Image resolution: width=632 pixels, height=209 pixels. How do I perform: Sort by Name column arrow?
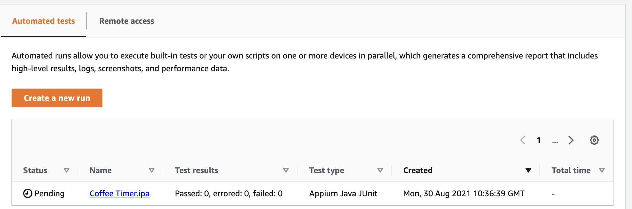(151, 170)
